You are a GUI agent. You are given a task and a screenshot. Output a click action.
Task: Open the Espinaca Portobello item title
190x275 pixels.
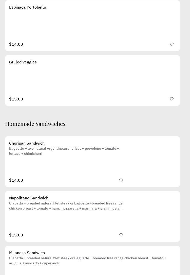[x=28, y=7]
